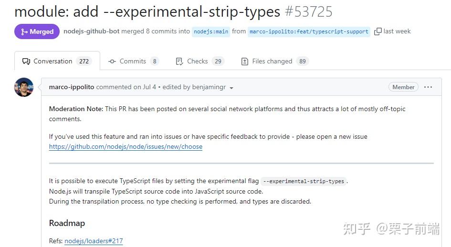Click the purple Merged status badge

(37, 31)
